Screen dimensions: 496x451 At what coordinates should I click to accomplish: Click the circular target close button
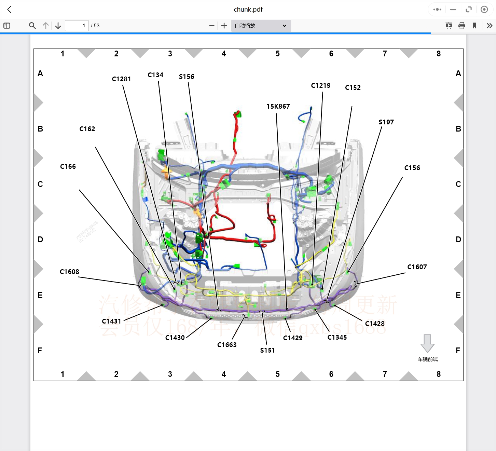tap(484, 10)
